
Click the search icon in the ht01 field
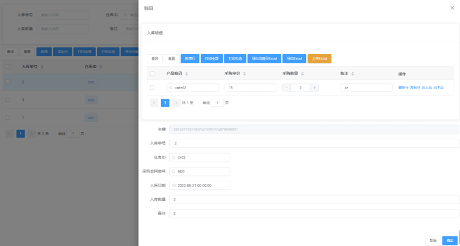point(173,172)
